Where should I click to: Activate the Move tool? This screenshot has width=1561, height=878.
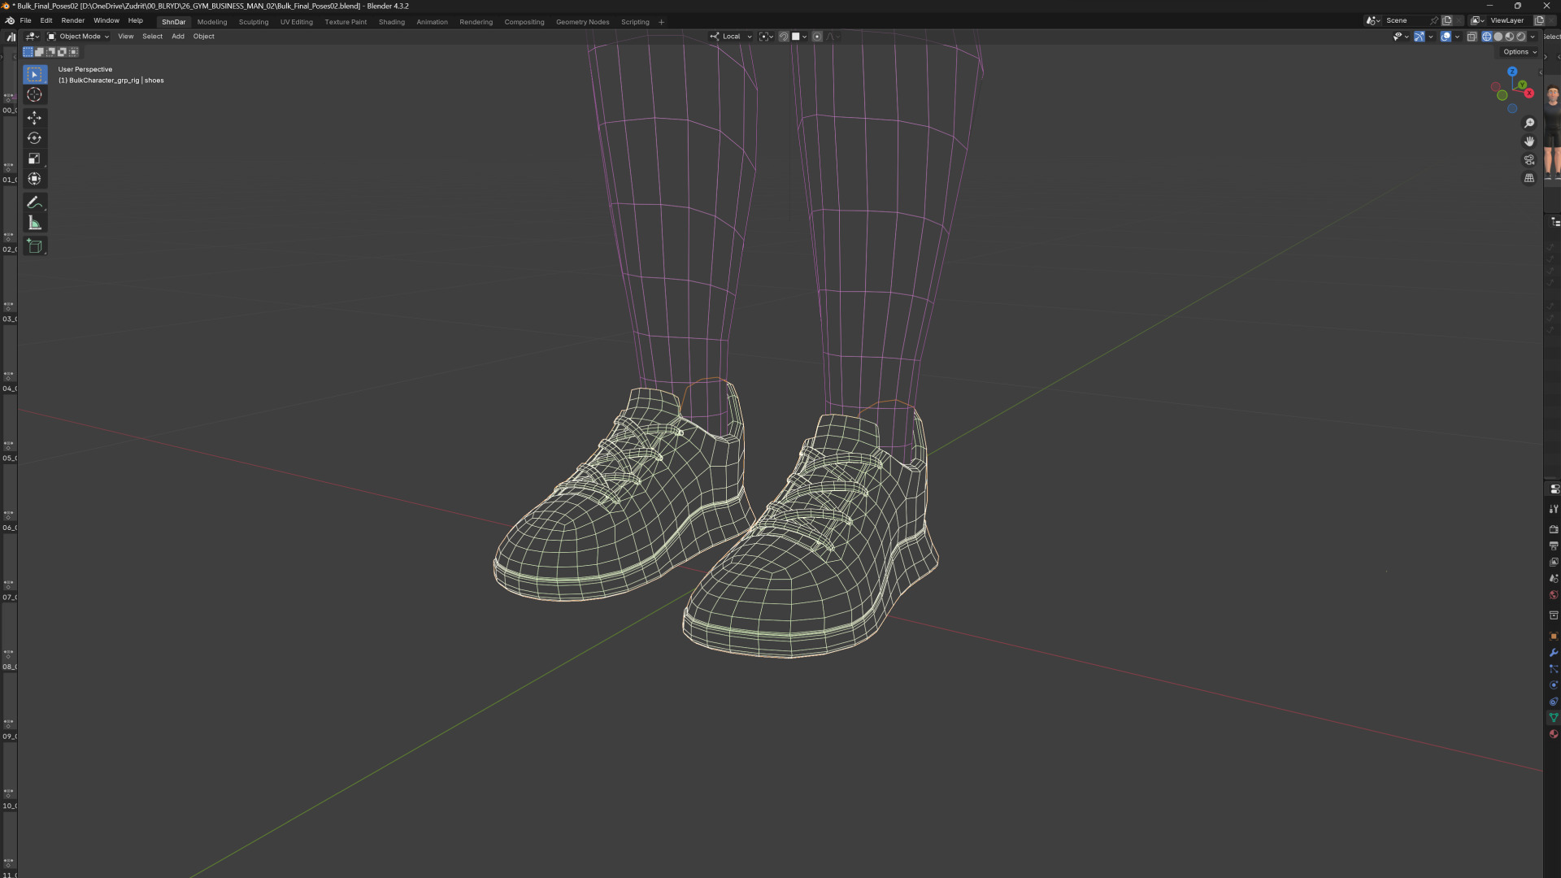point(34,119)
